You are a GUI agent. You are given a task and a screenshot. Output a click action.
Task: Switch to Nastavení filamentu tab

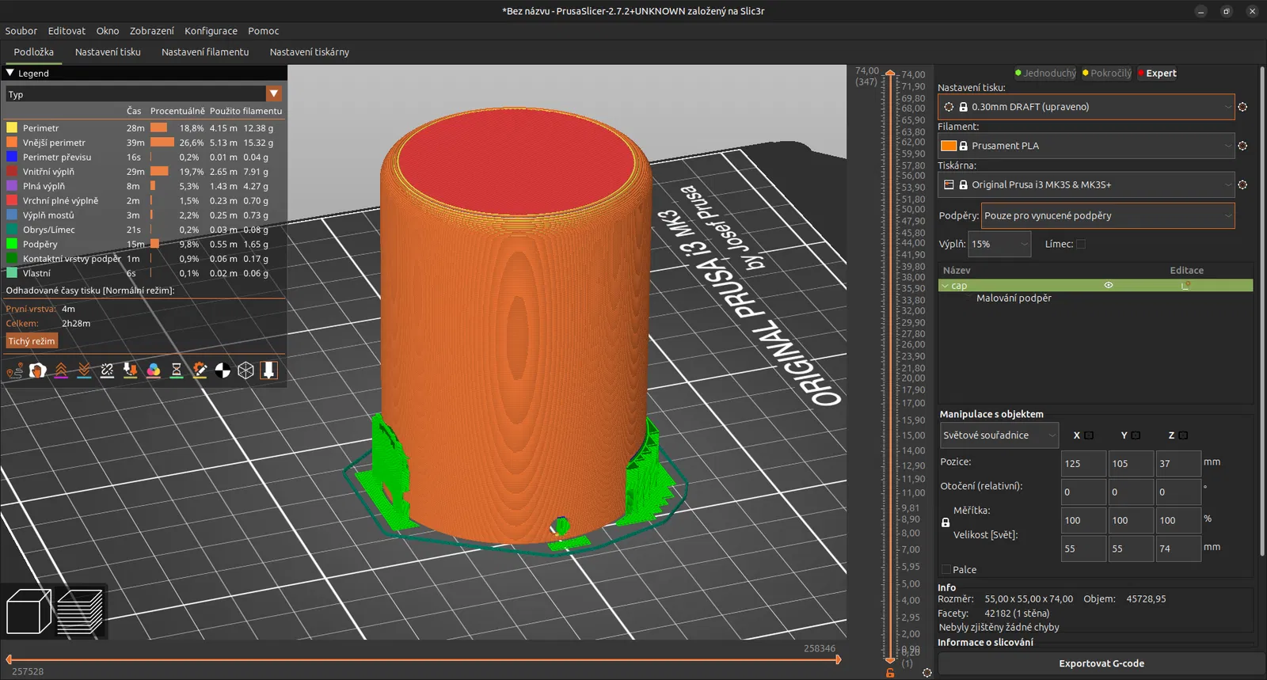[x=205, y=52]
